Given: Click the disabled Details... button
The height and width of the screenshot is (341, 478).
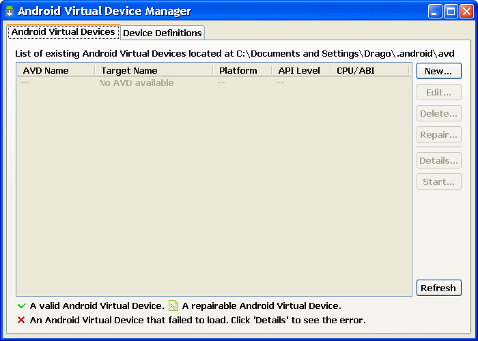Looking at the screenshot, I should [438, 160].
